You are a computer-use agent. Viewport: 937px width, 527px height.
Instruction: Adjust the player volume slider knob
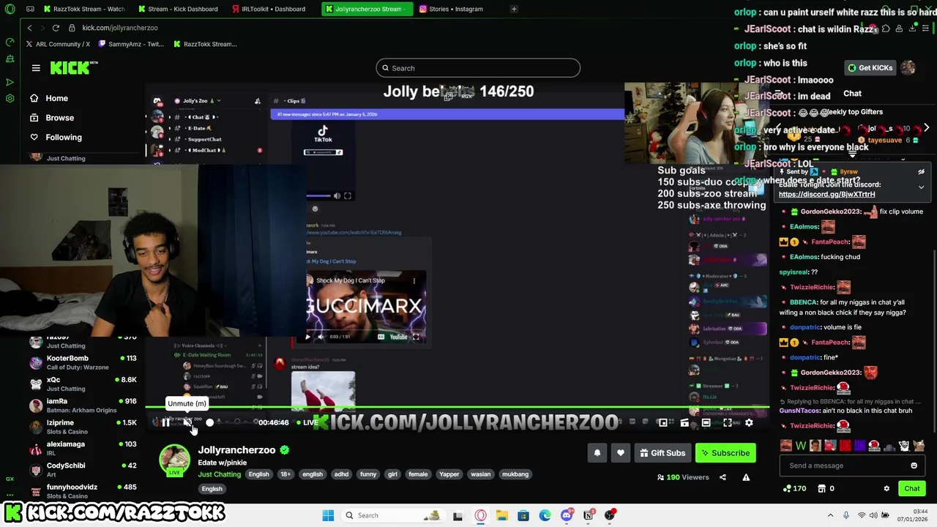(x=209, y=422)
